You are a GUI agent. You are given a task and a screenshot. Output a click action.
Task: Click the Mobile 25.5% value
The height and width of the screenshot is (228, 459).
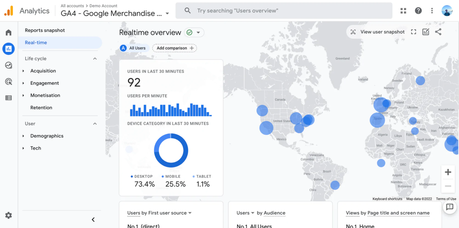click(x=175, y=184)
